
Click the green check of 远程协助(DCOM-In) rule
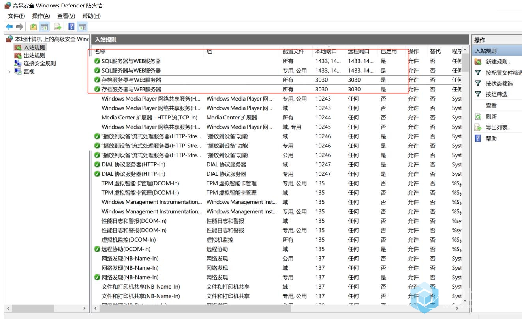tap(97, 249)
